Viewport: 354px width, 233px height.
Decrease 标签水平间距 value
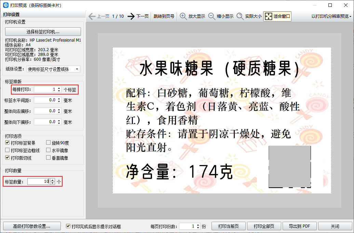59,101
